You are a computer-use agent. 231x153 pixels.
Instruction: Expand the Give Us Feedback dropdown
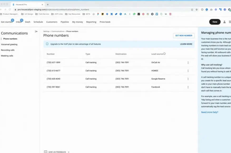[x=69, y=152]
